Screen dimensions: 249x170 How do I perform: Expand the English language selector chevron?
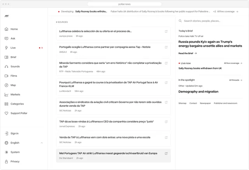[x=42, y=143]
